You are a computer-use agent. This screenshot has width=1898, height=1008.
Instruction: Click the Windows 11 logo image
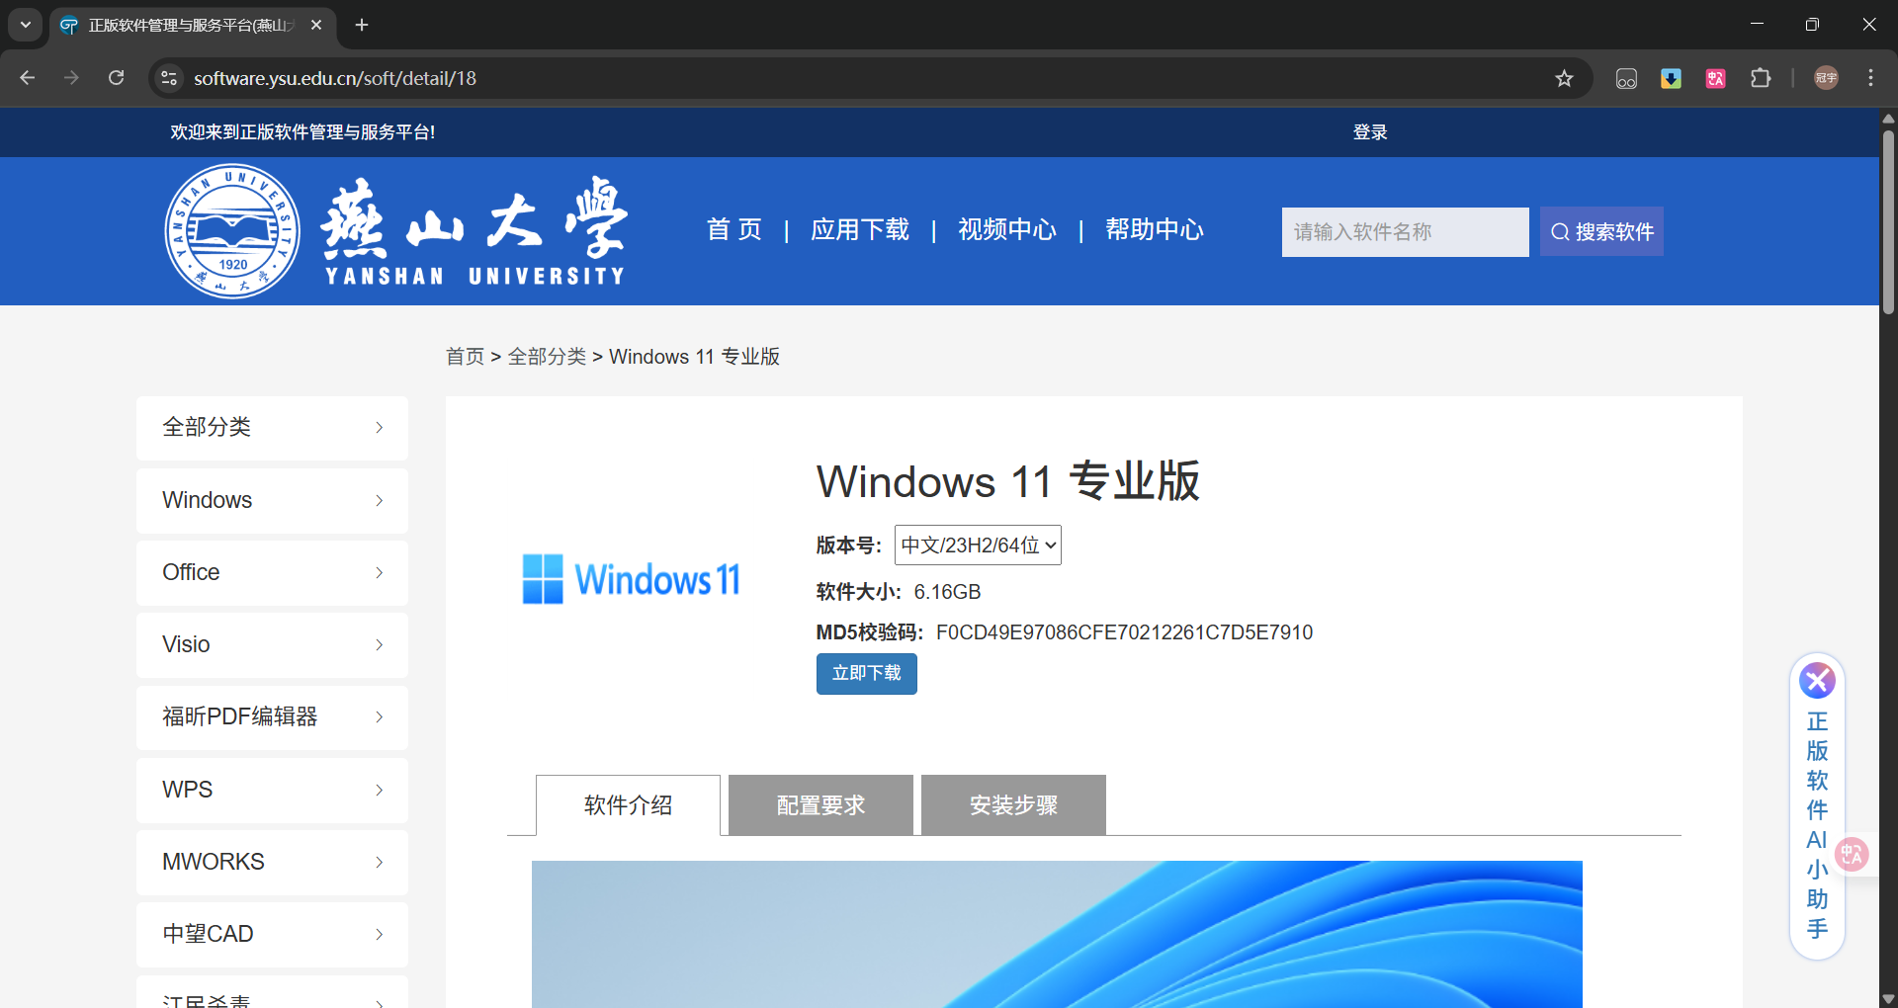(631, 578)
